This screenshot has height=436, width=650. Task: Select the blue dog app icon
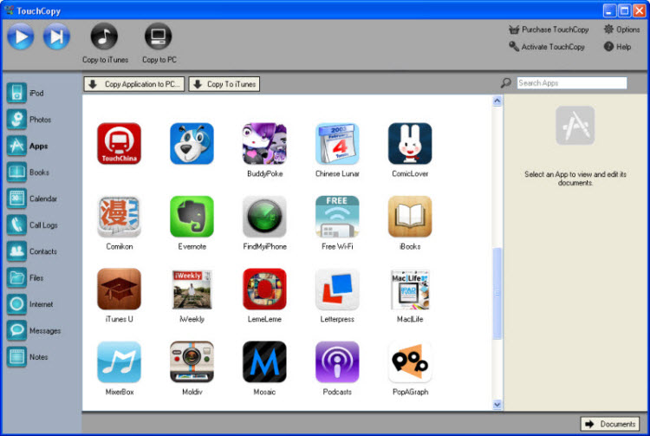click(x=192, y=143)
